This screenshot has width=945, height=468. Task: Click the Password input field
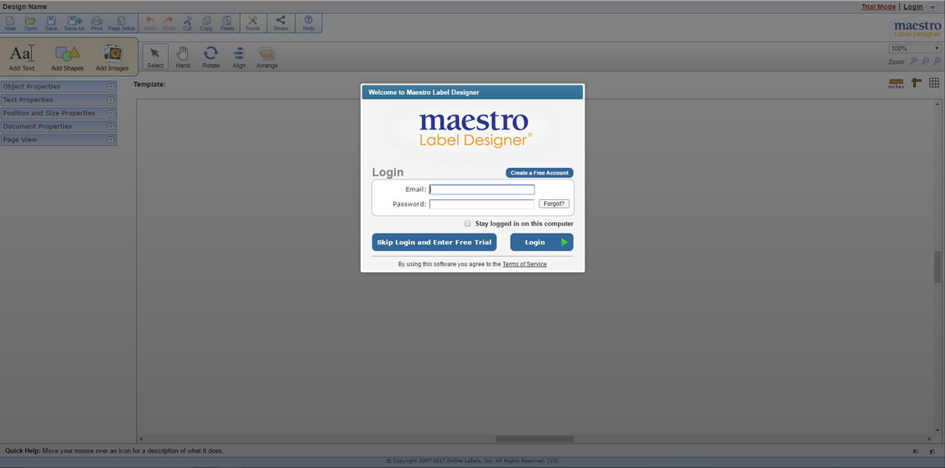point(482,204)
